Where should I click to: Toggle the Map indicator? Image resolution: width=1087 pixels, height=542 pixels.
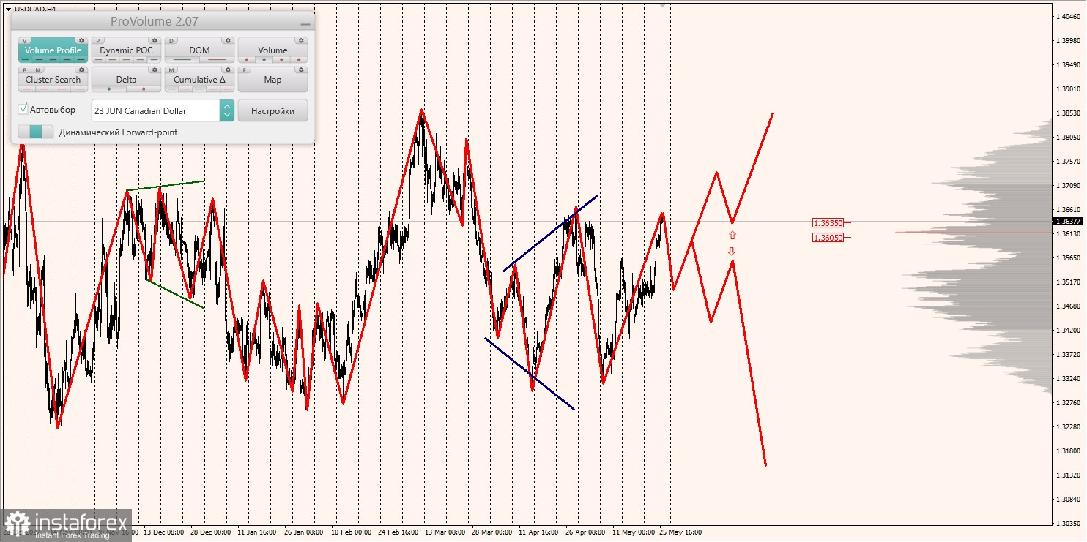point(272,79)
